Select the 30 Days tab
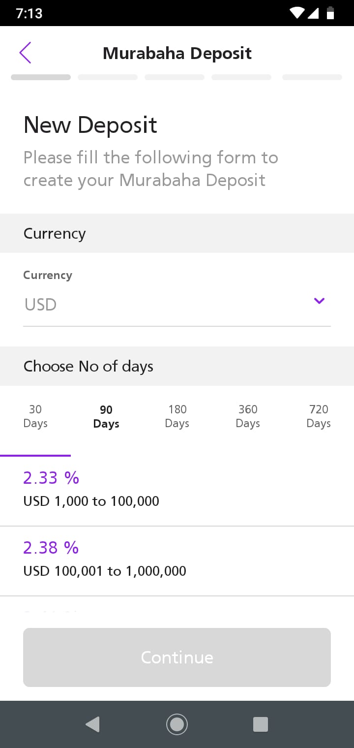Image resolution: width=354 pixels, height=748 pixels. [x=35, y=416]
